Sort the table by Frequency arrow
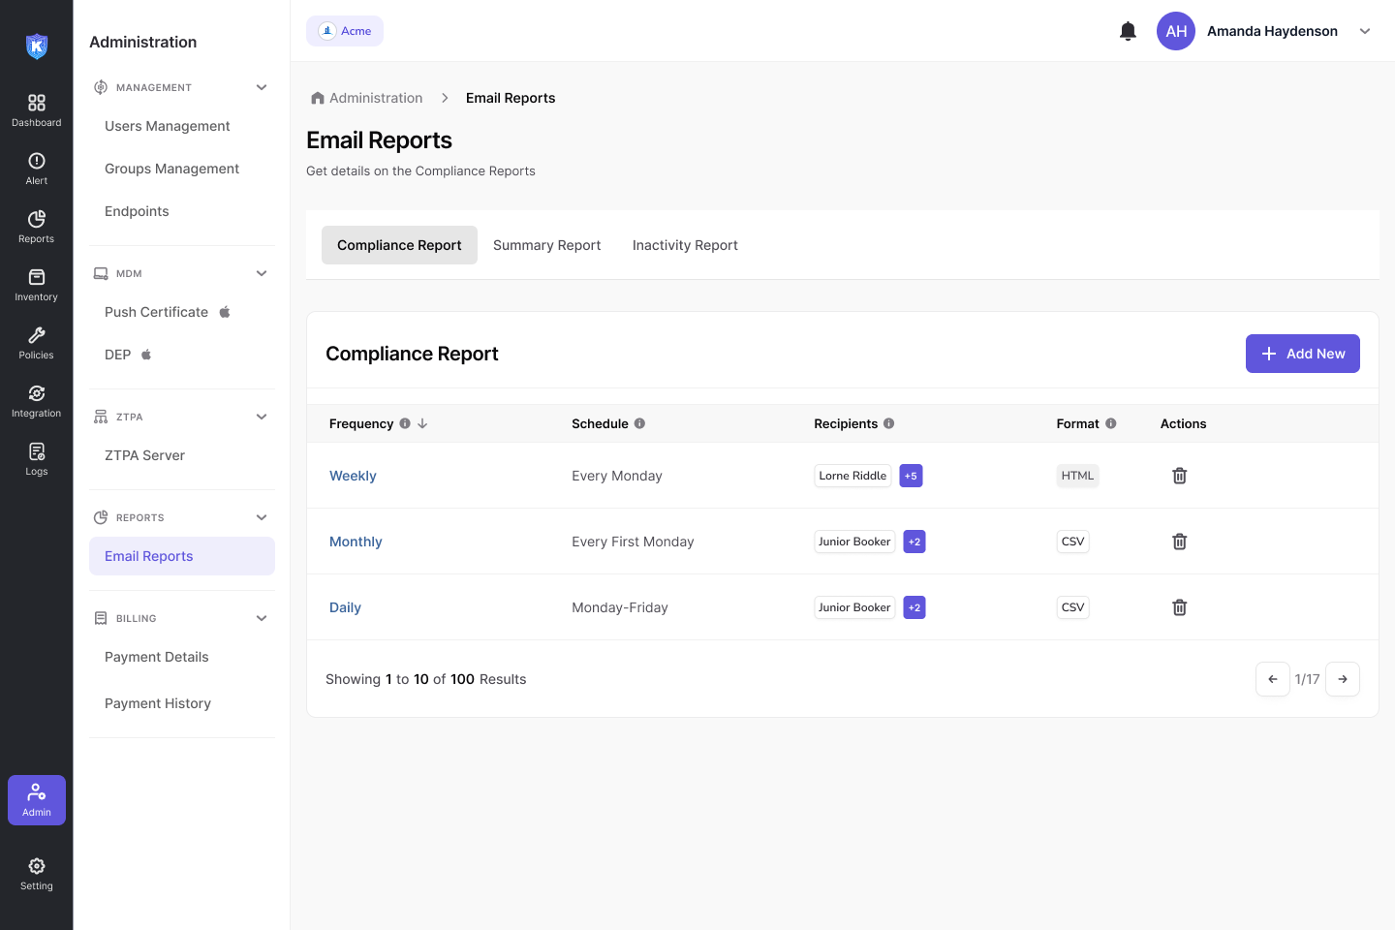The height and width of the screenshot is (930, 1395). [422, 423]
